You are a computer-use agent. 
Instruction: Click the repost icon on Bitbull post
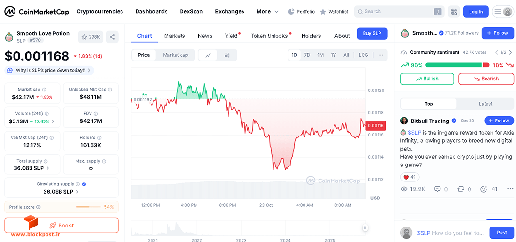[x=461, y=189]
